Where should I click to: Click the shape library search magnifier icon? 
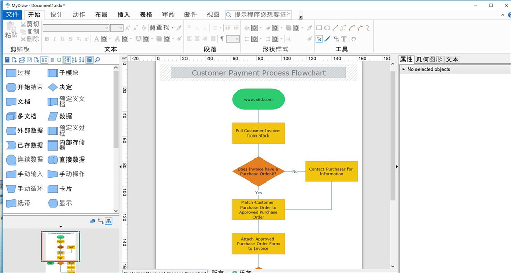pos(97,60)
